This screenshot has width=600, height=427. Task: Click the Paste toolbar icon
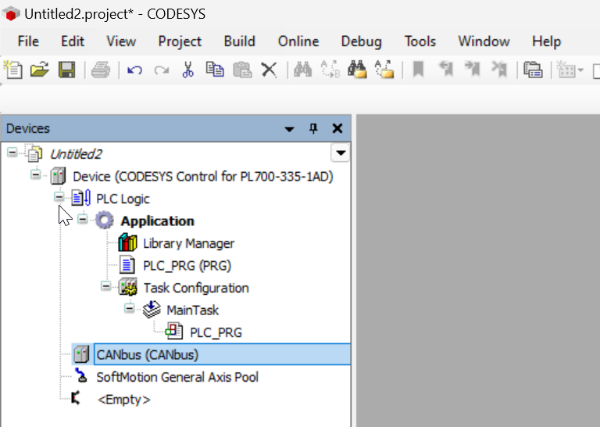pos(242,70)
